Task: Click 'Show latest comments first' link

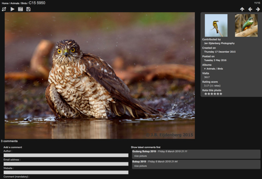Action: (x=146, y=147)
